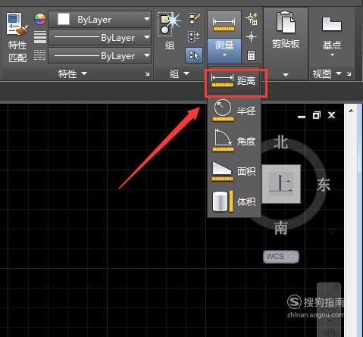363x337 pixels.
Task: Expand the 剪贴板 panel arrow
Action: (286, 75)
